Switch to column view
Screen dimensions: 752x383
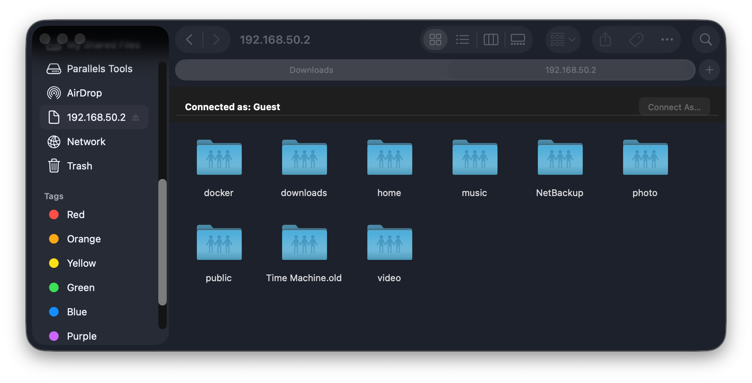[491, 40]
